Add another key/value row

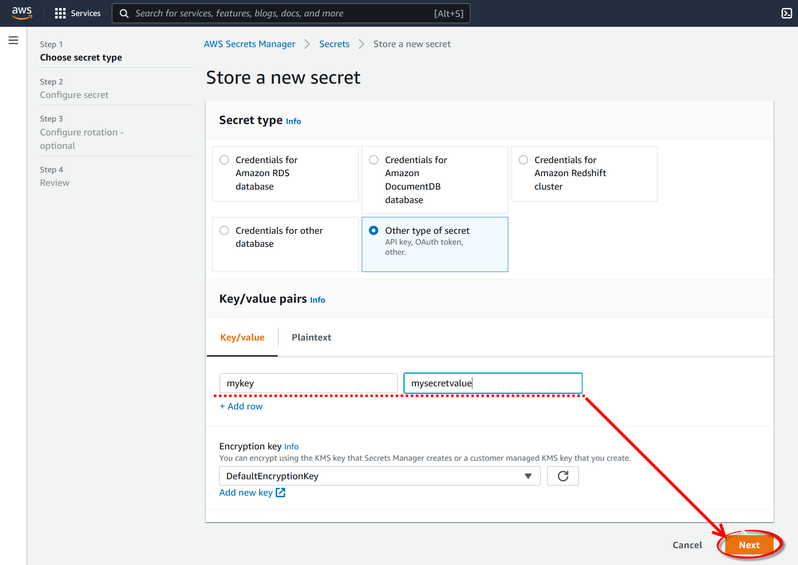point(241,407)
